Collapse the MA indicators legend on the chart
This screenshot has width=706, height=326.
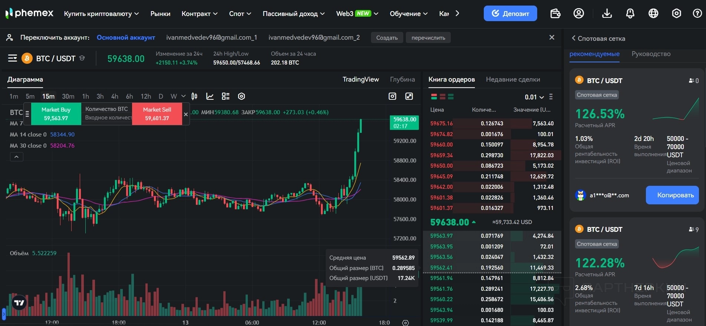16,157
